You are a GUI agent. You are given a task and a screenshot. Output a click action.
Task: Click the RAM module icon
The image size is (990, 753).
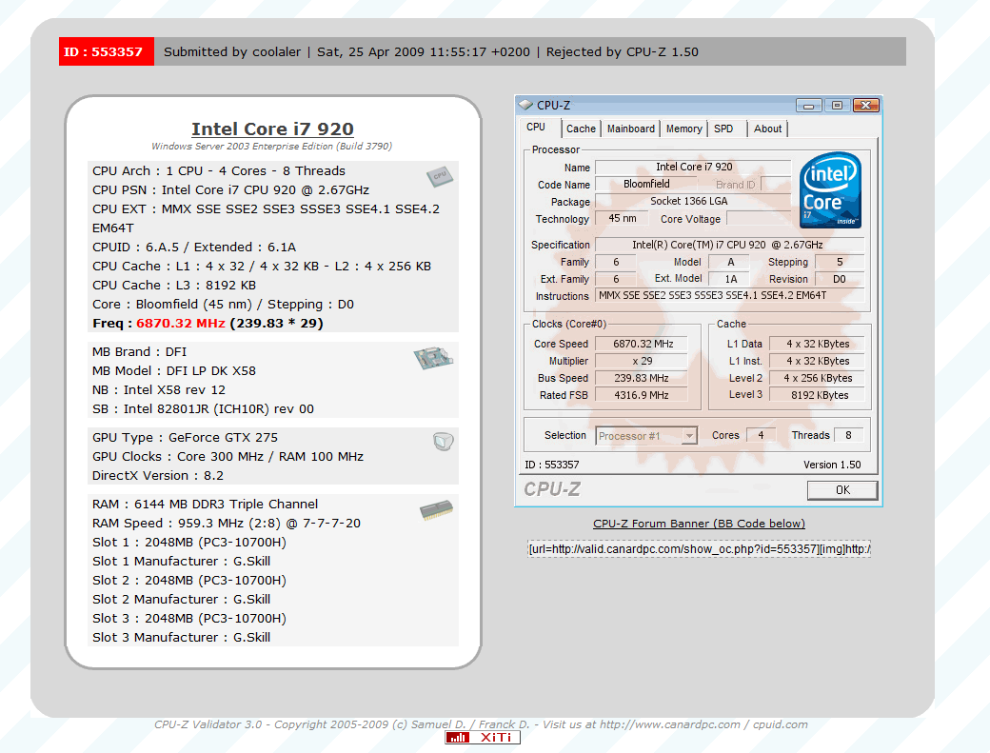tap(435, 512)
